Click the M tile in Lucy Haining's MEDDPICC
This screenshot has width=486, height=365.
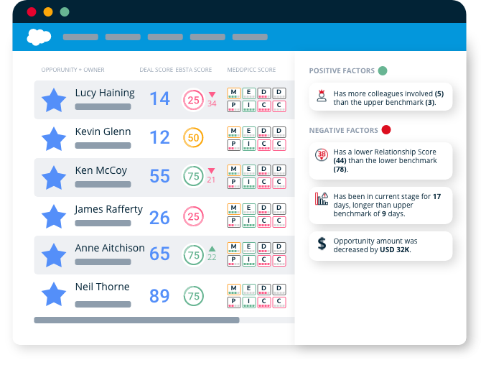(234, 93)
